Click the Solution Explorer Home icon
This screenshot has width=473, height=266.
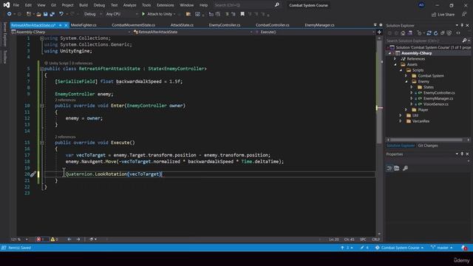[x=403, y=33]
